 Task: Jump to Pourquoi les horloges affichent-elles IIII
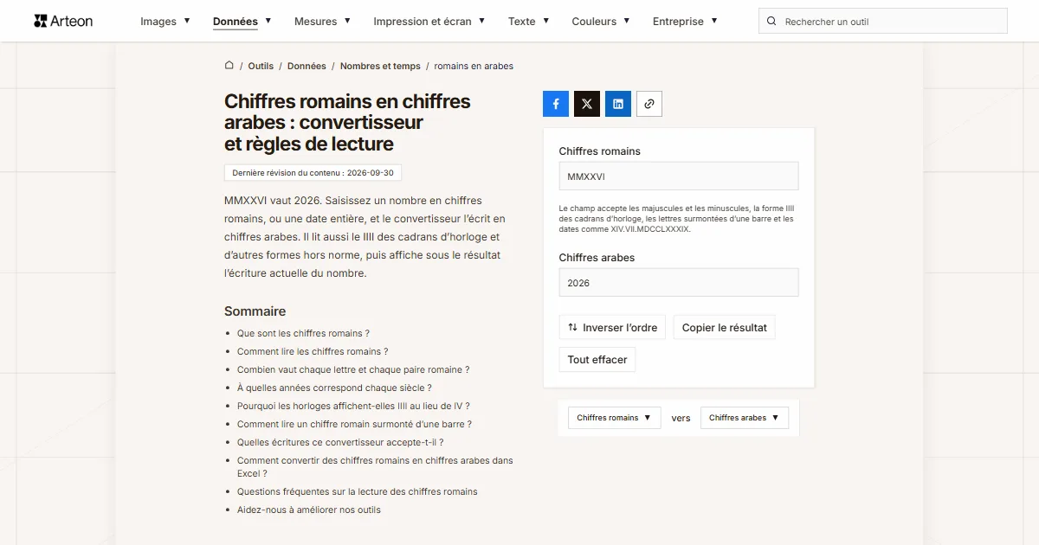click(353, 406)
